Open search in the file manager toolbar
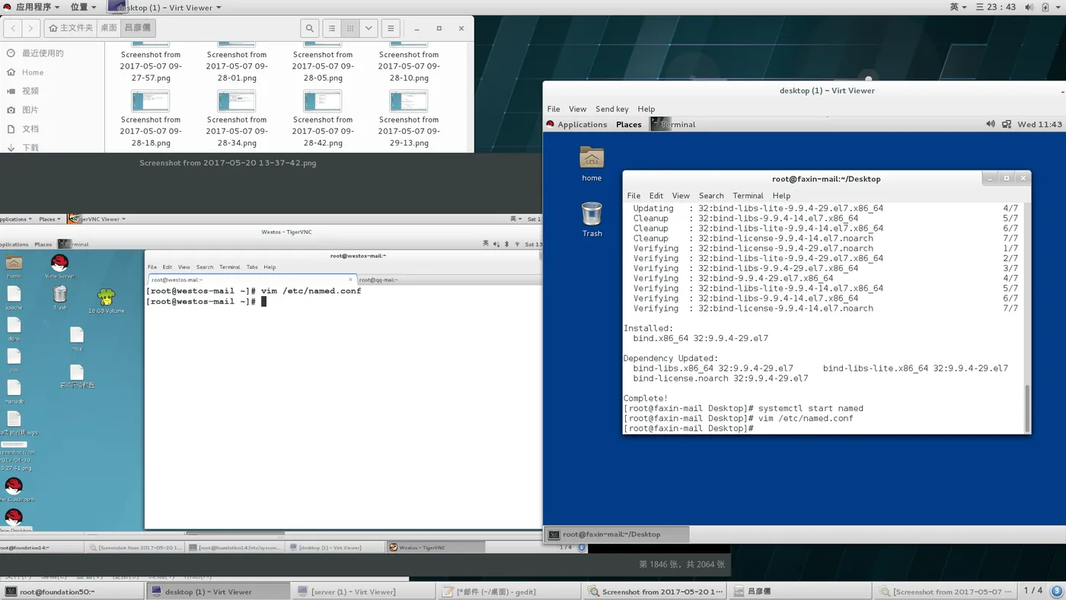This screenshot has width=1066, height=600. pos(310,28)
